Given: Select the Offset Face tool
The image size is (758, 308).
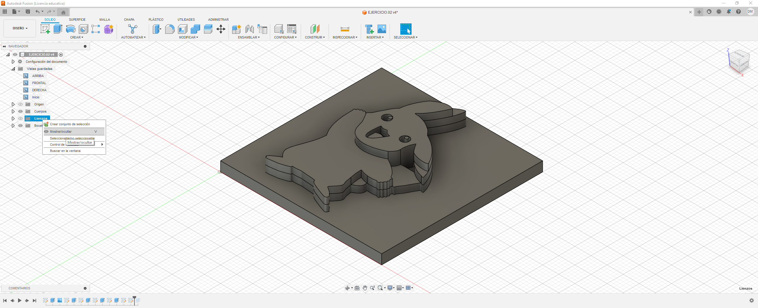Looking at the screenshot, I should [x=208, y=29].
